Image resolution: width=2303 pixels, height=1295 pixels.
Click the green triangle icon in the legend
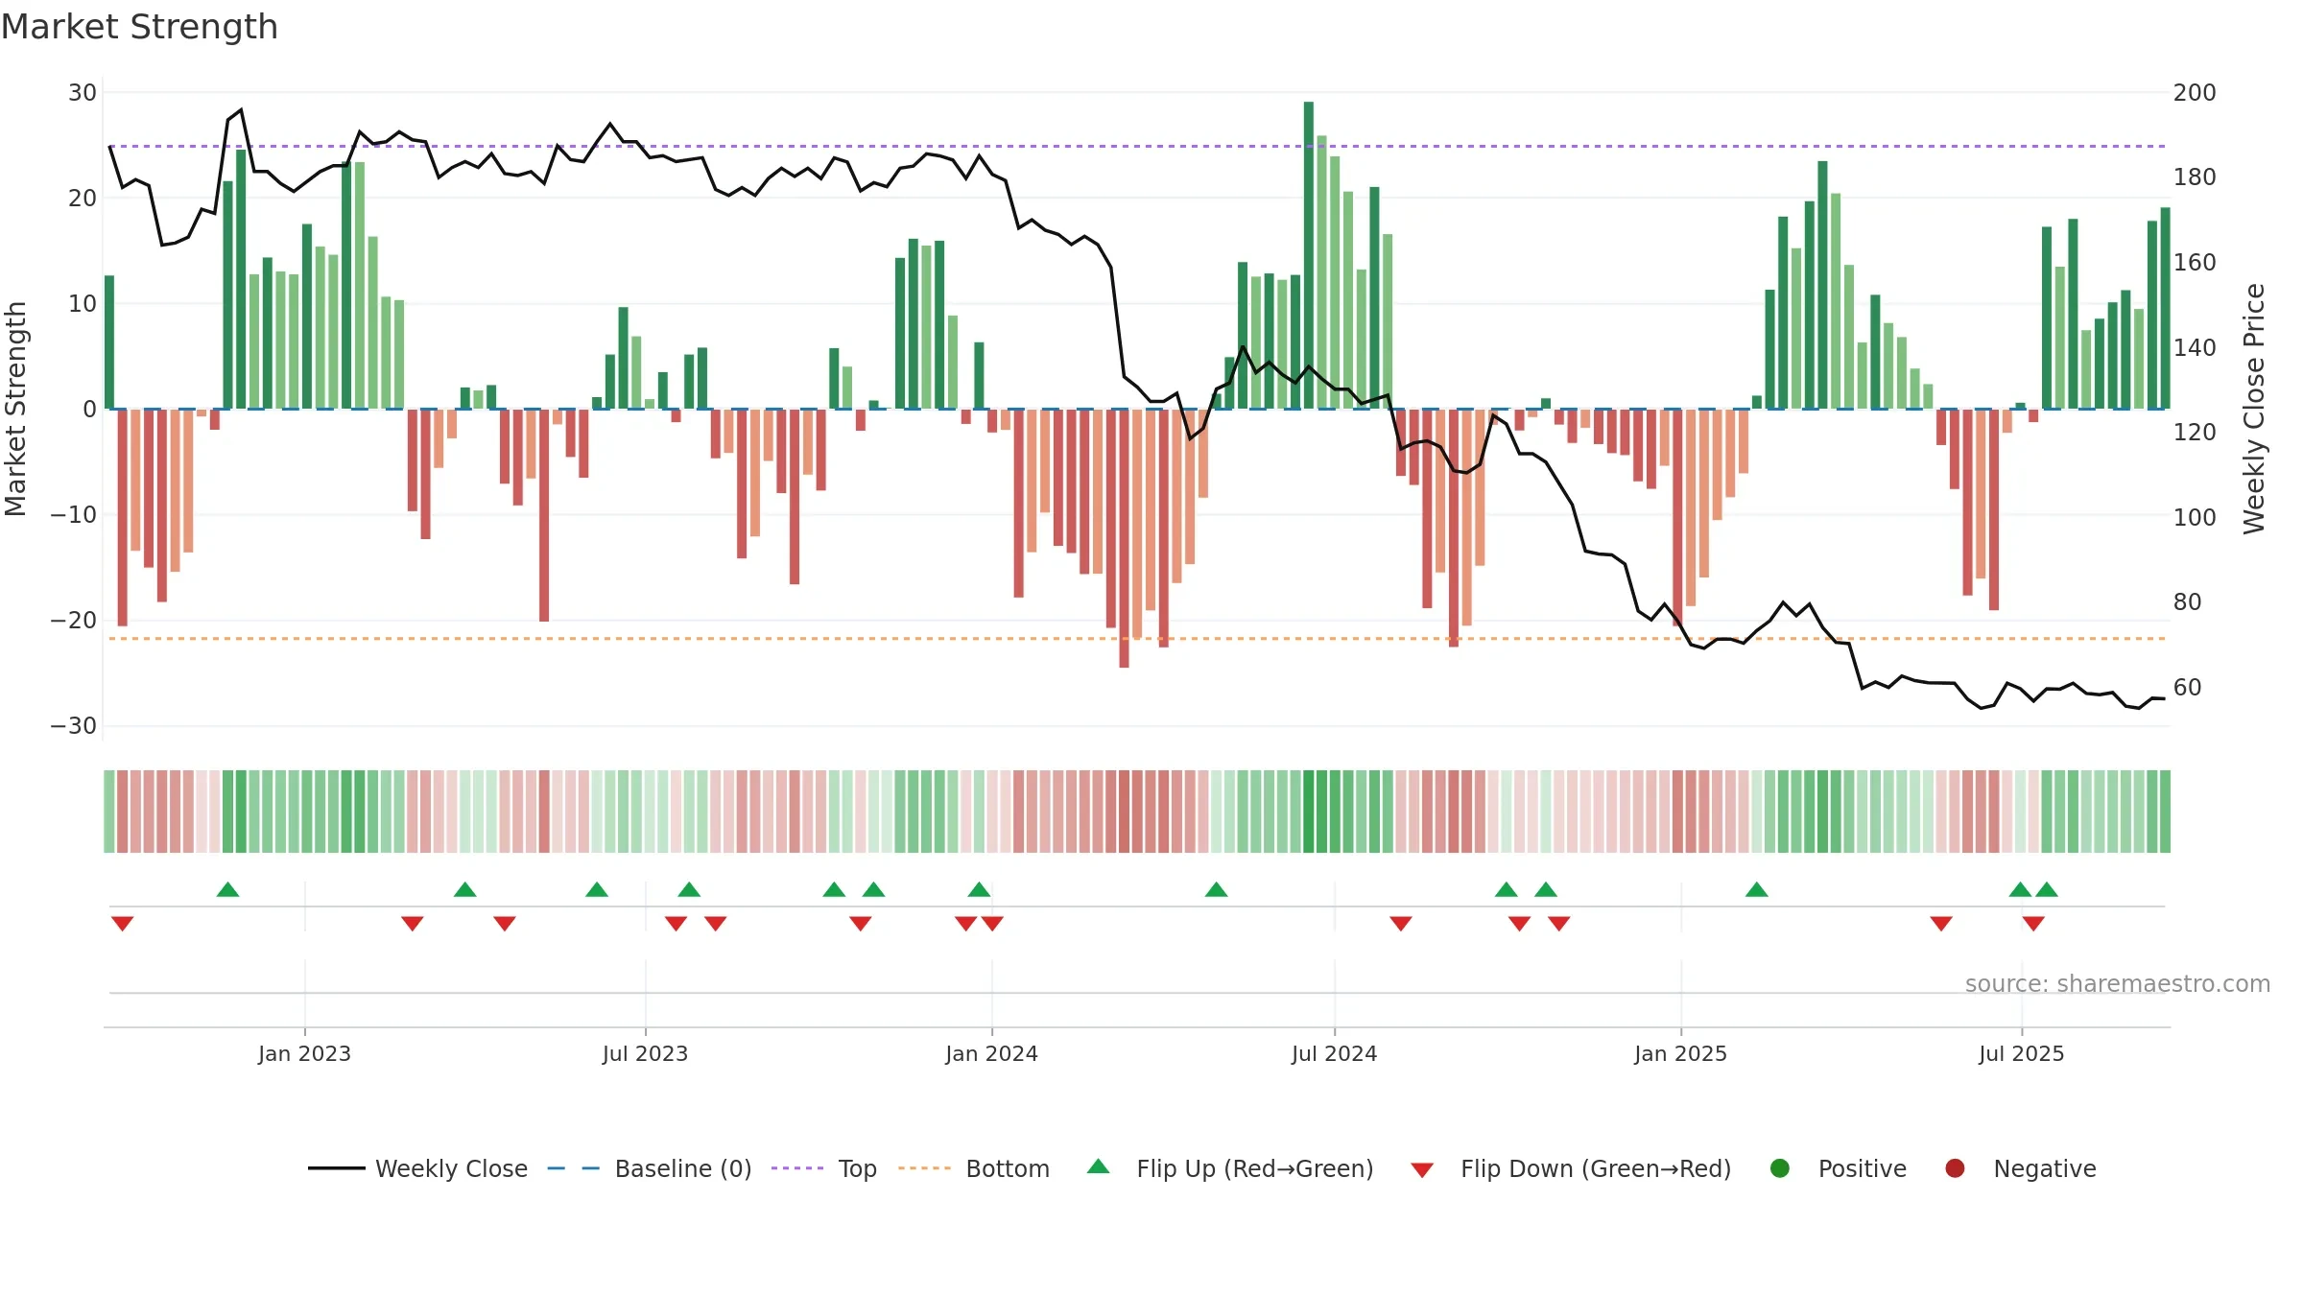1099,1166
